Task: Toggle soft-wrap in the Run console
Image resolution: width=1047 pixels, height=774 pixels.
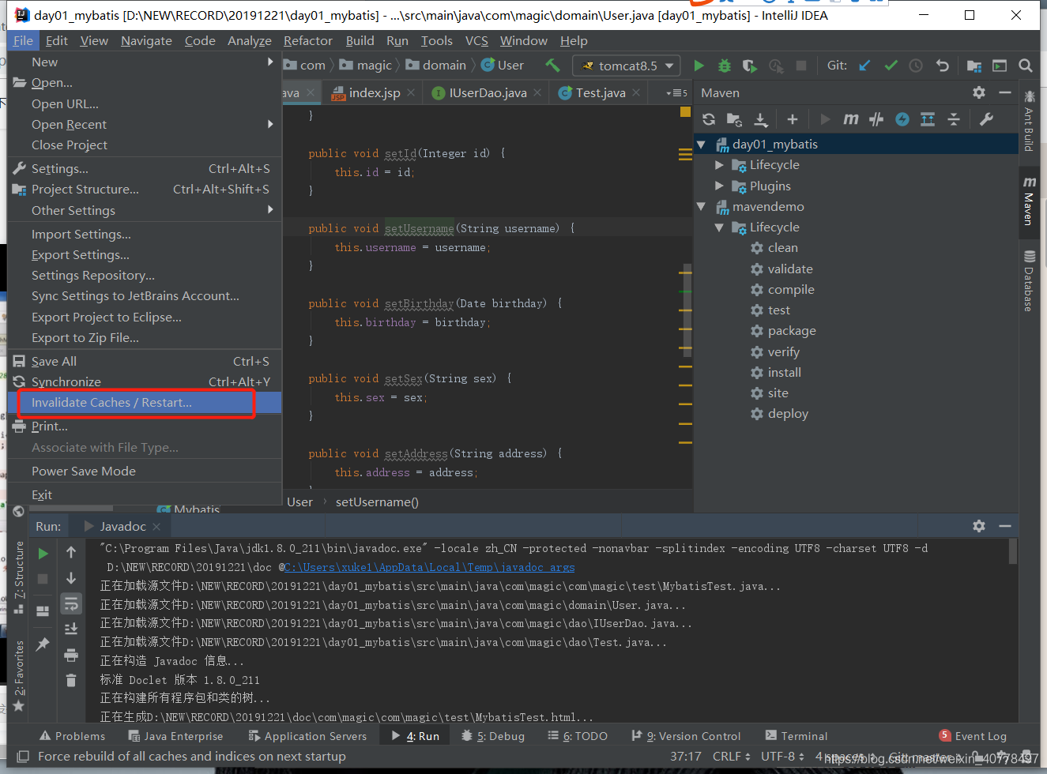Action: pos(71,604)
